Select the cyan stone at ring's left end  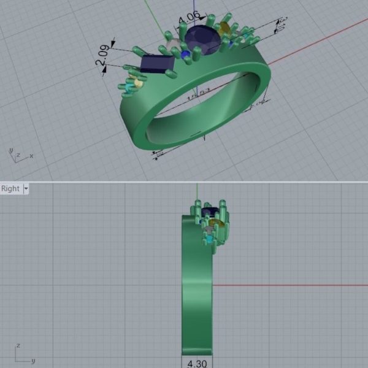coord(128,89)
